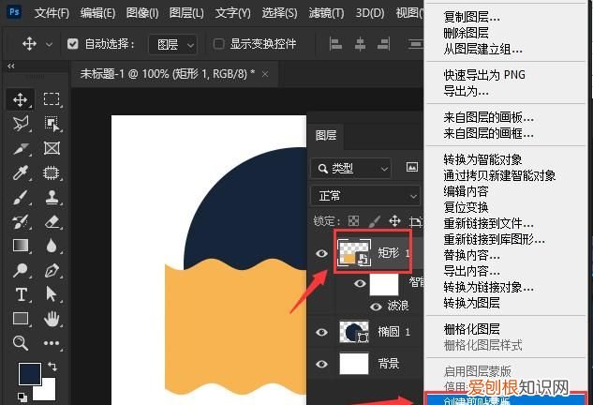Select the Polygonal Lasso tool

pyautogui.click(x=21, y=124)
